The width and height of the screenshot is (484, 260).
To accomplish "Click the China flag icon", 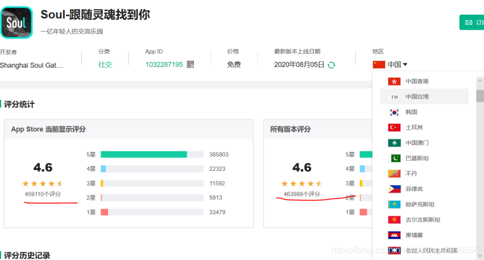I will (379, 65).
